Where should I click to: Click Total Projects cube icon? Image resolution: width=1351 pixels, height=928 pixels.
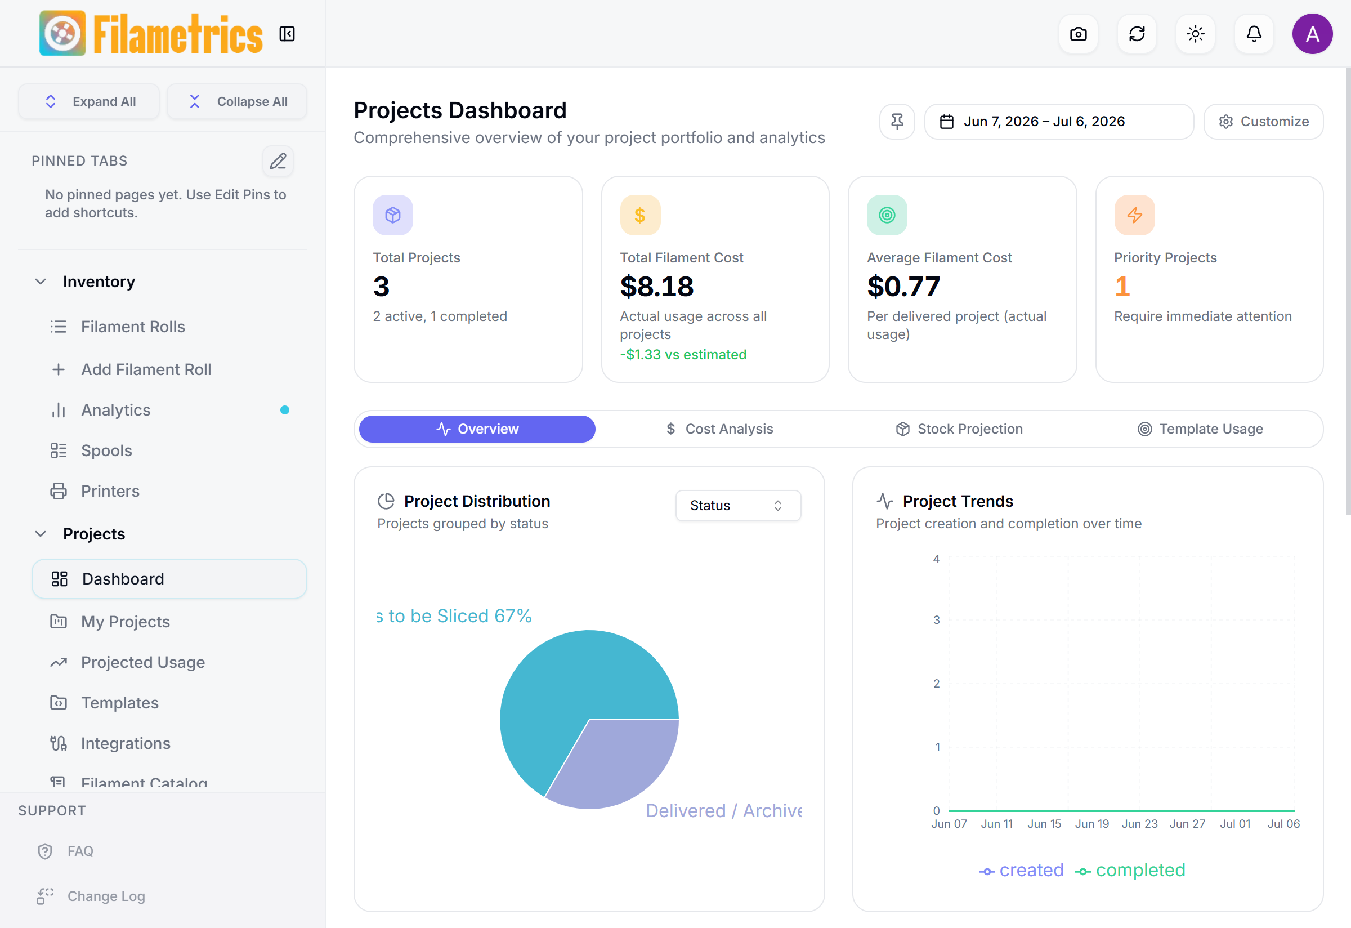tap(393, 215)
